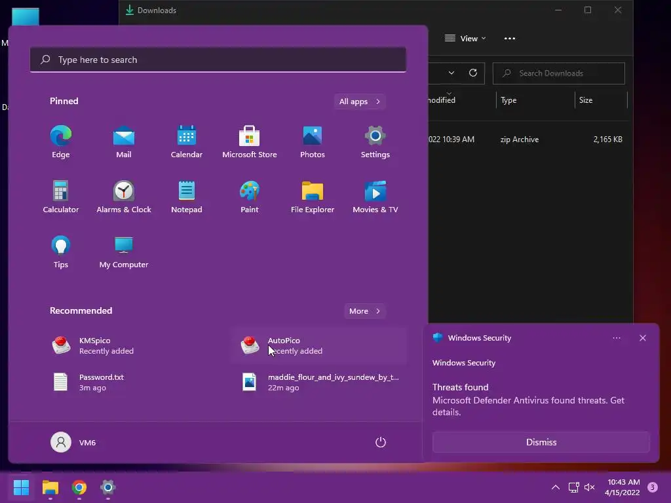The width and height of the screenshot is (671, 503).
Task: Show hidden system tray icons
Action: 556,487
